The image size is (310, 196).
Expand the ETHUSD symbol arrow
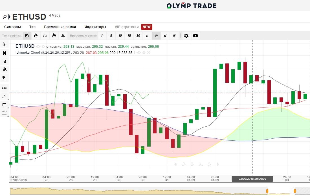point(9,17)
